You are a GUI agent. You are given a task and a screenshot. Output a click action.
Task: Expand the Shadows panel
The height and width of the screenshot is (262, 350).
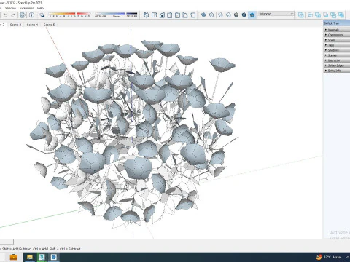point(337,50)
